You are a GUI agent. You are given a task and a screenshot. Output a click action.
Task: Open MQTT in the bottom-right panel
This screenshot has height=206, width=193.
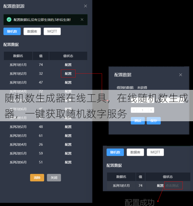(x=156, y=152)
